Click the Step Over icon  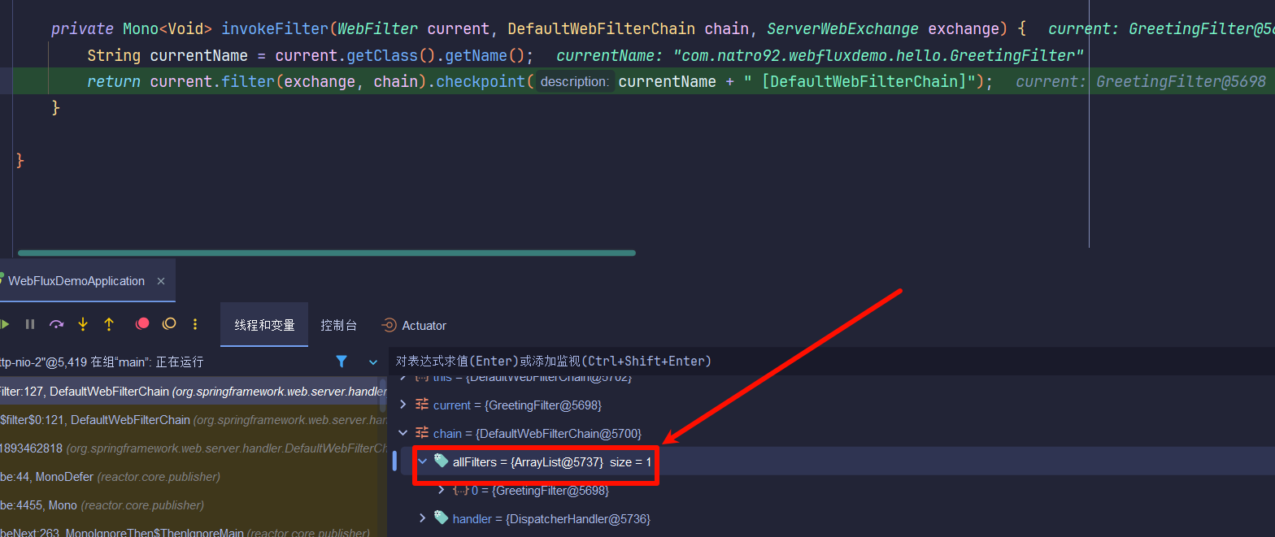point(56,324)
